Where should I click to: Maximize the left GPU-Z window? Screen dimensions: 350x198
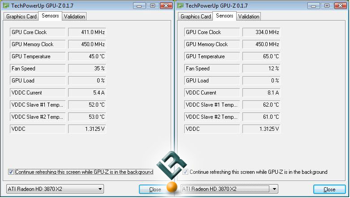[153, 5]
